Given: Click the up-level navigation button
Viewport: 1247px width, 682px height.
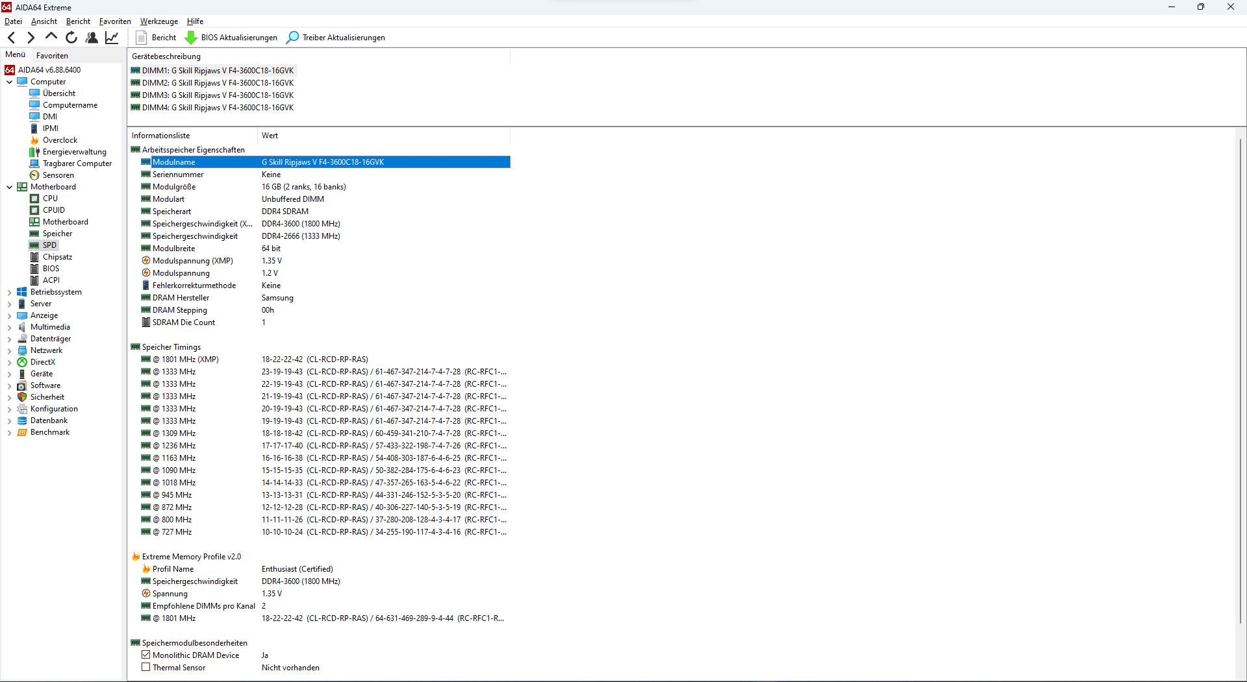Looking at the screenshot, I should [51, 38].
